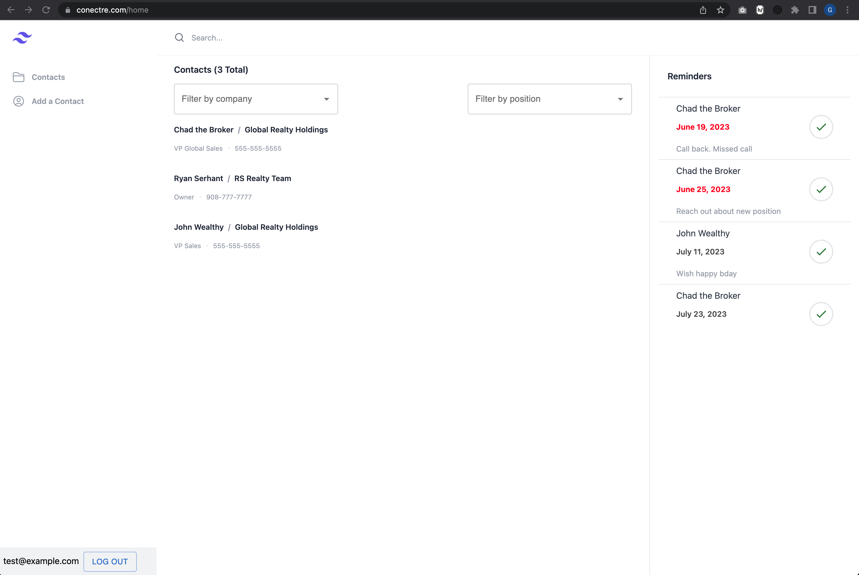This screenshot has height=575, width=859.
Task: Click the red June 25, 2023 date
Action: [x=703, y=189]
